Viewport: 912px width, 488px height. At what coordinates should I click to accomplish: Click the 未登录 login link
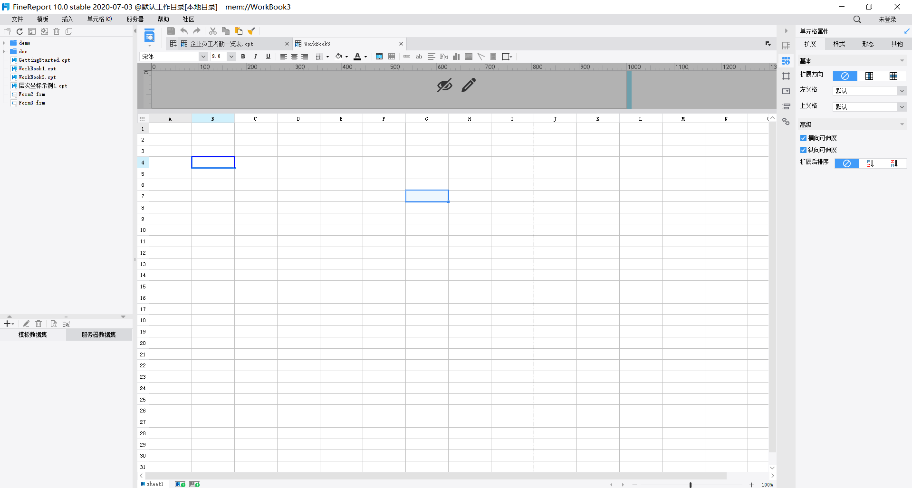(887, 19)
